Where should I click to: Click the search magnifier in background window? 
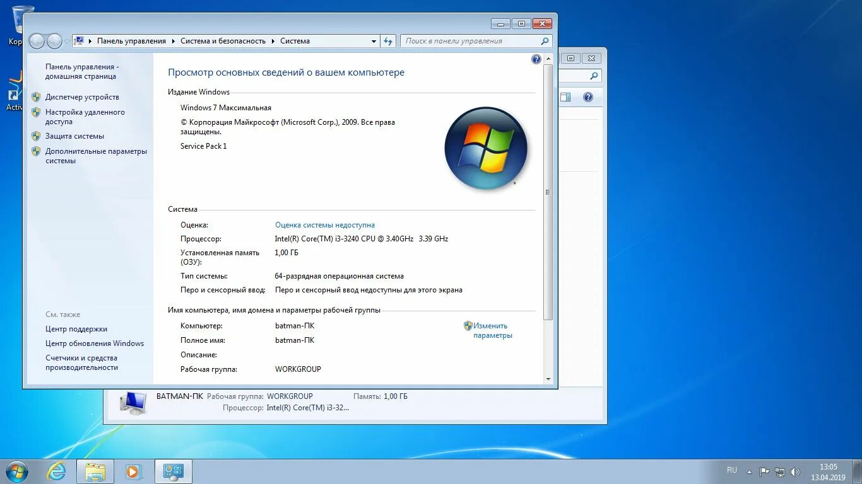(594, 76)
